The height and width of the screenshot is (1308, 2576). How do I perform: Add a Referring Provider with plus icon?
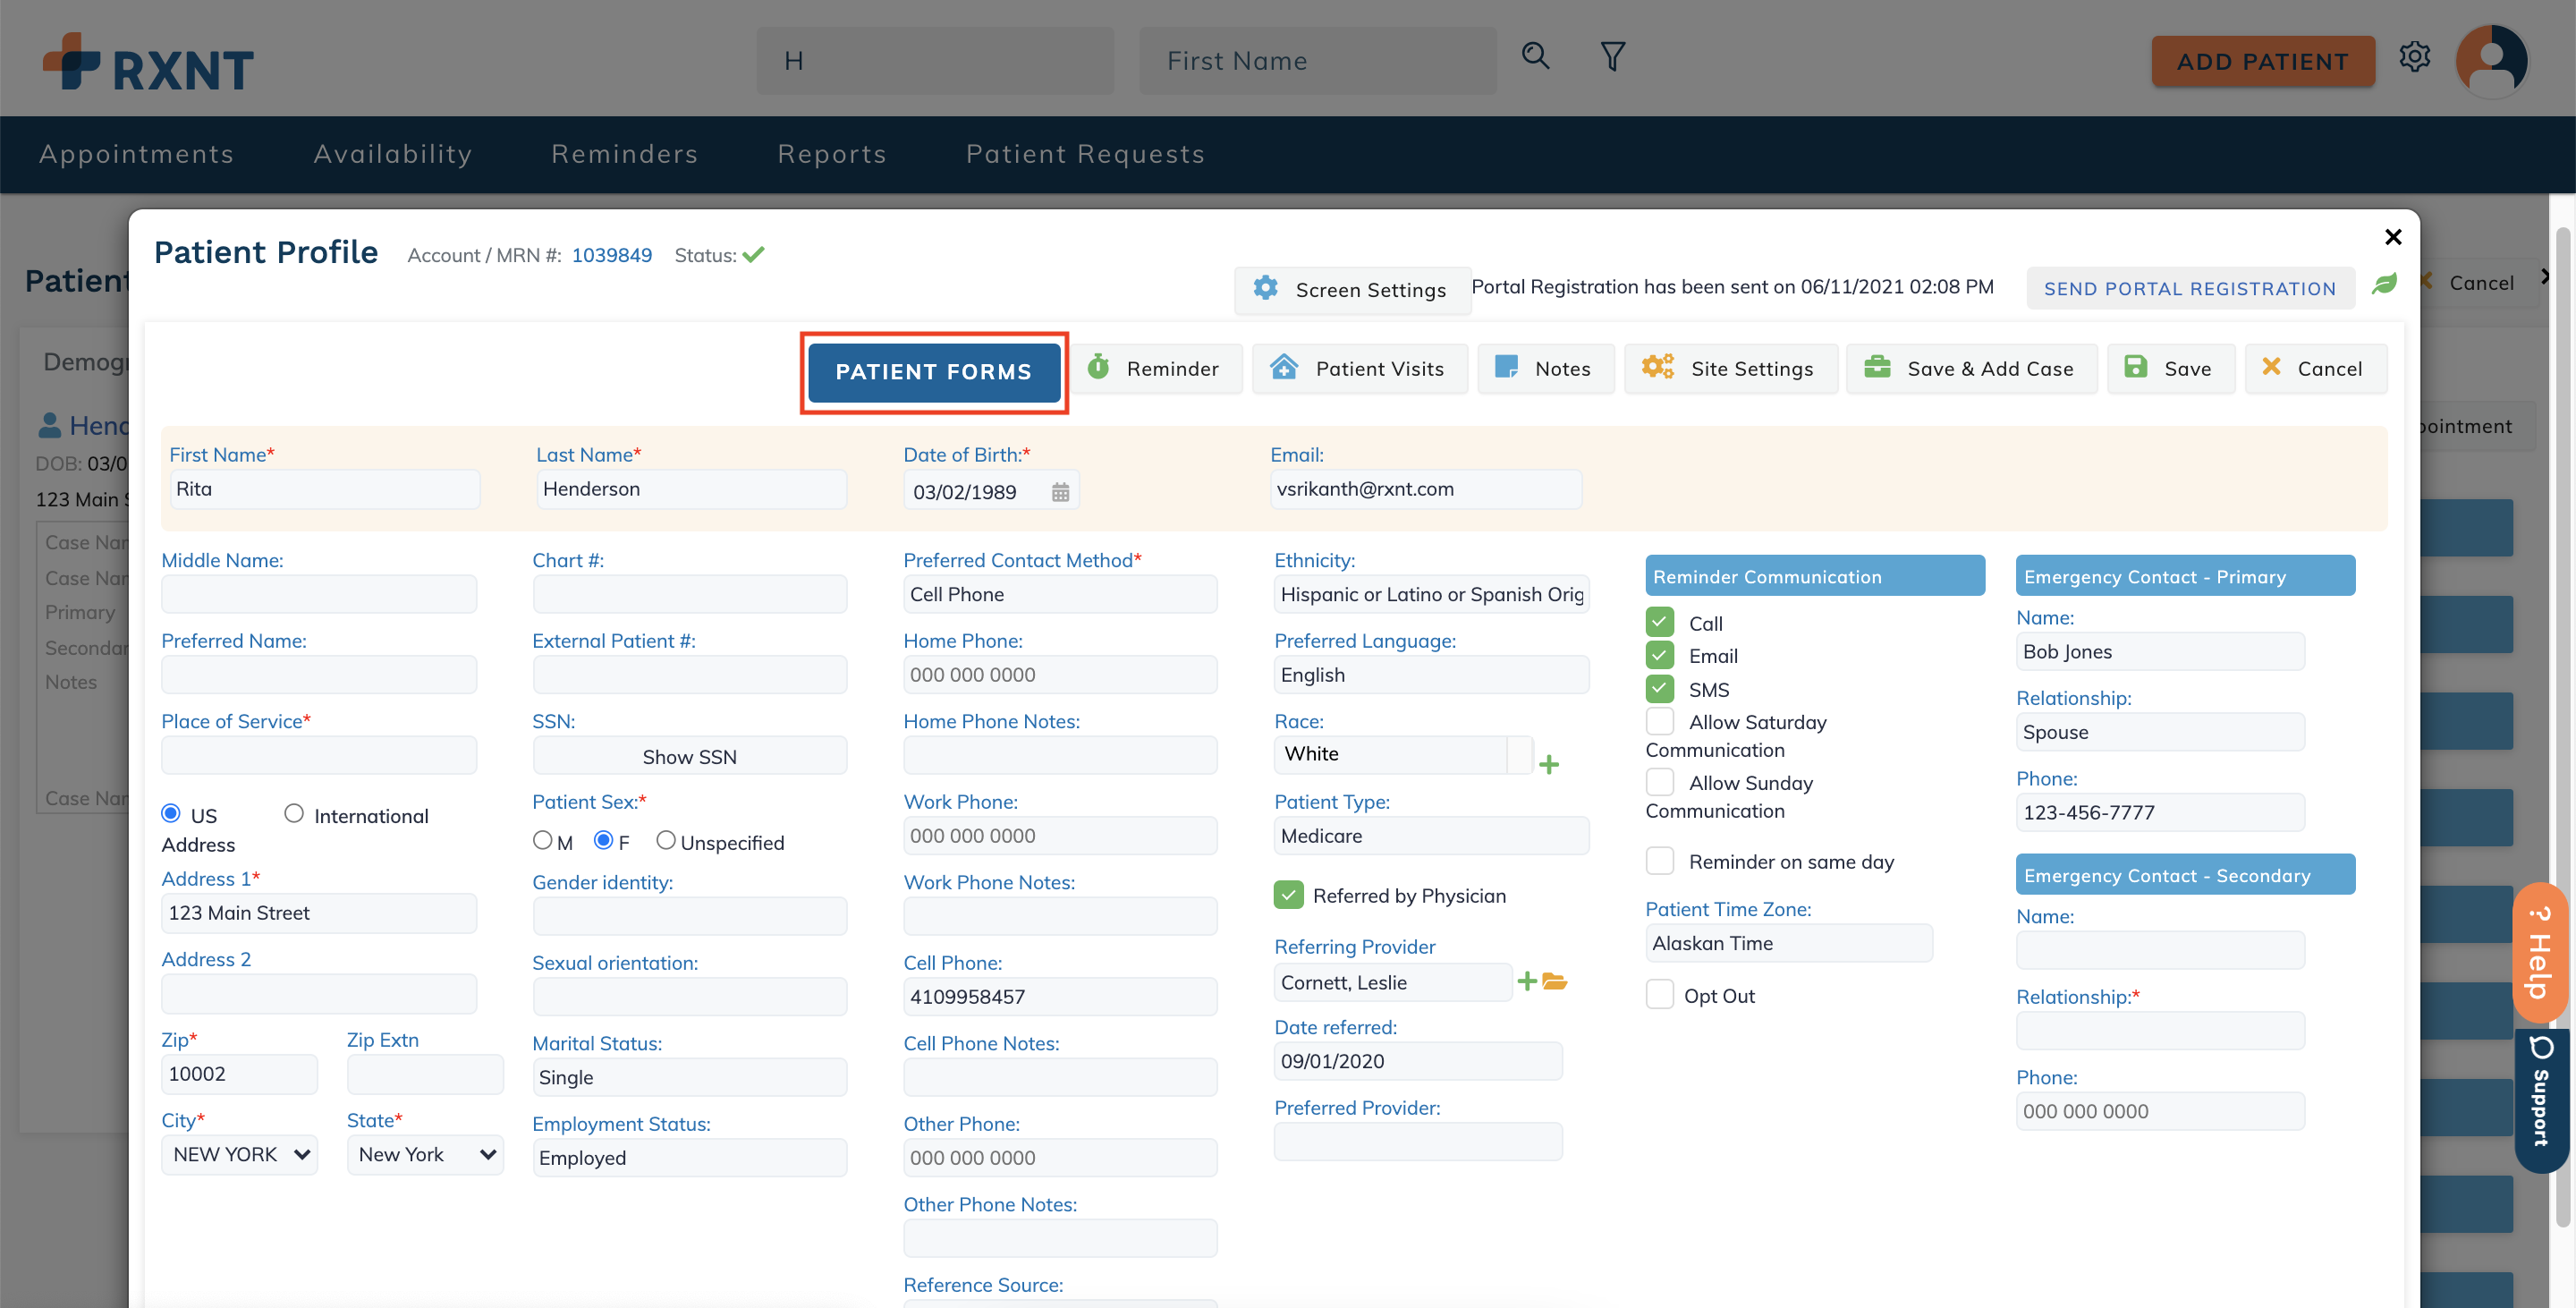click(1526, 981)
